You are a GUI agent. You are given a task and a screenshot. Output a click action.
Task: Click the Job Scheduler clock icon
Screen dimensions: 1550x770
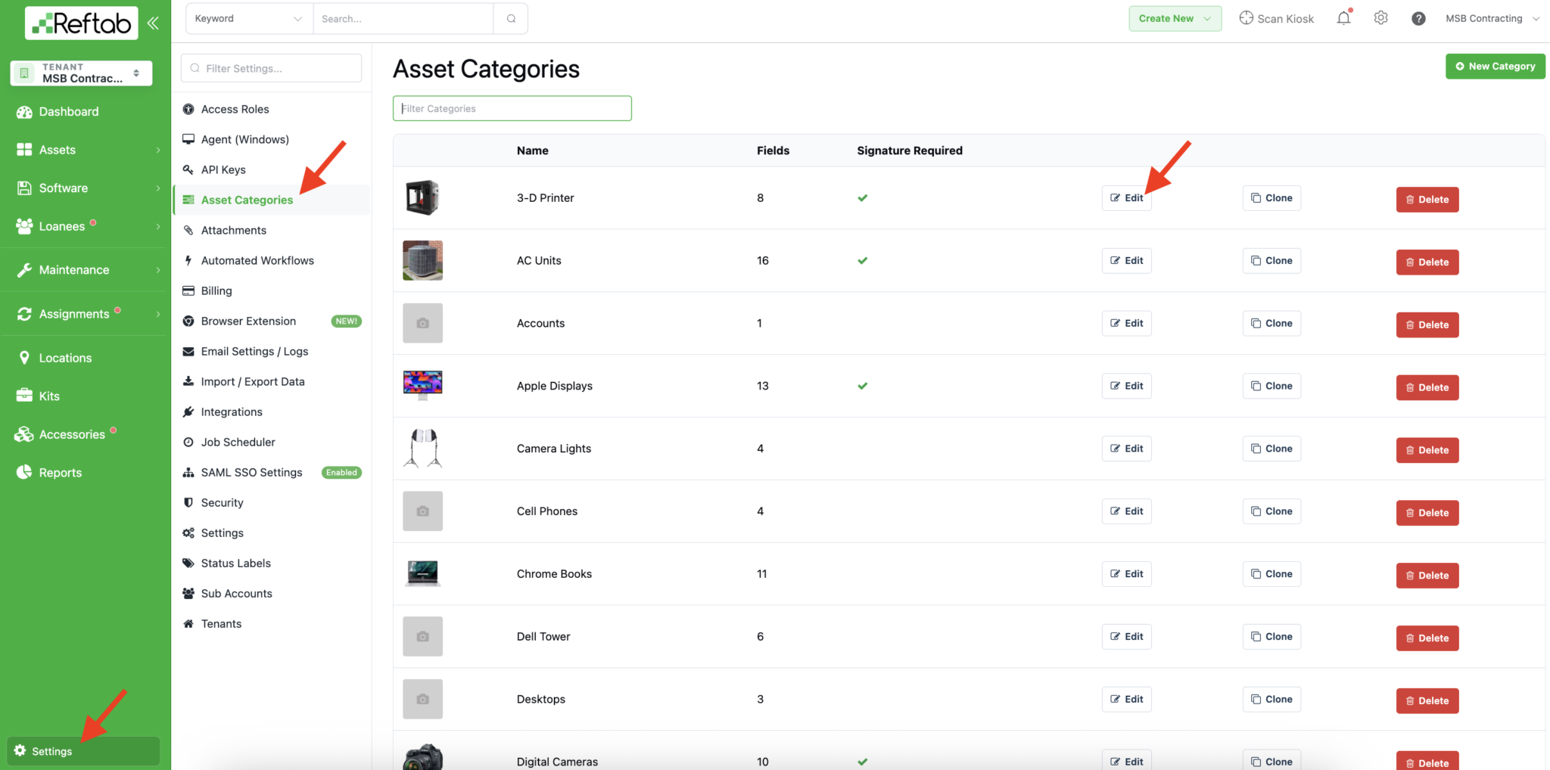click(x=188, y=442)
